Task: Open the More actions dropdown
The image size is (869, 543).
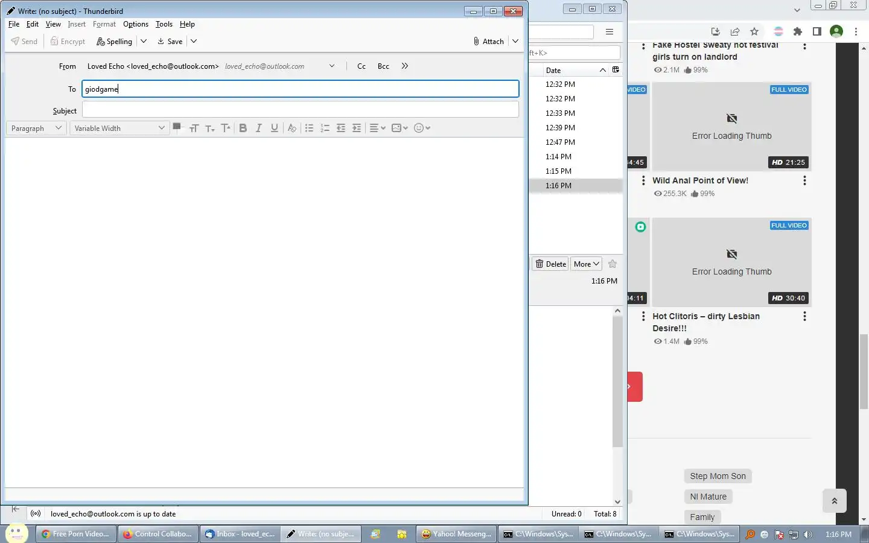Action: 586,264
